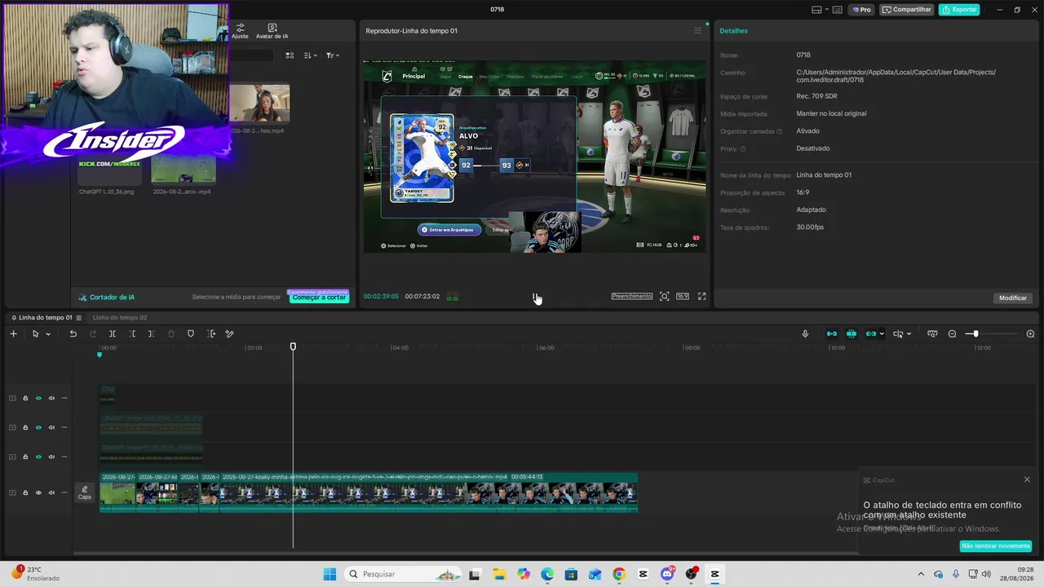Image resolution: width=1044 pixels, height=587 pixels.
Task: Toggle visibility eye of the main video track
Action: [38, 492]
